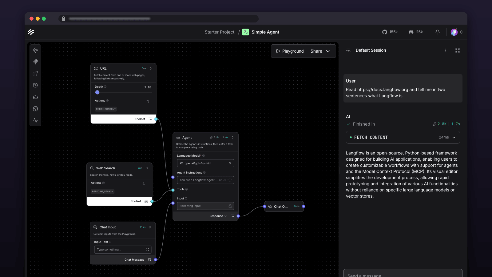This screenshot has width=492, height=277.
Task: Run the Chat Input node play icon
Action: point(150,227)
